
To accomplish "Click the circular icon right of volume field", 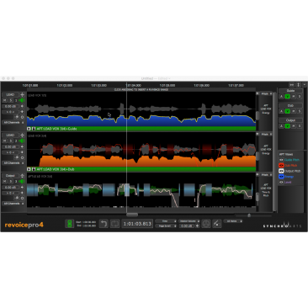I will [206, 224].
